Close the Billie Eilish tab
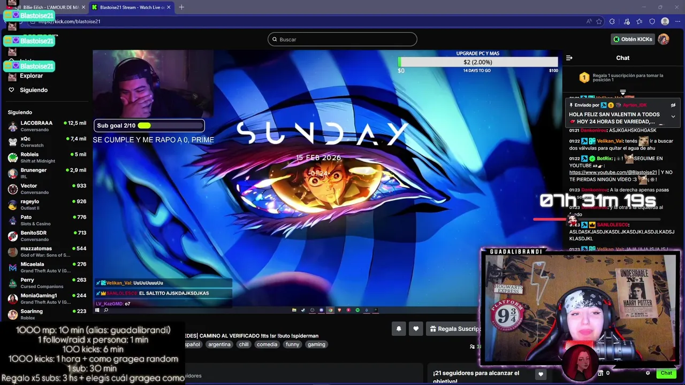Screen dimensions: 685x385 83,7
